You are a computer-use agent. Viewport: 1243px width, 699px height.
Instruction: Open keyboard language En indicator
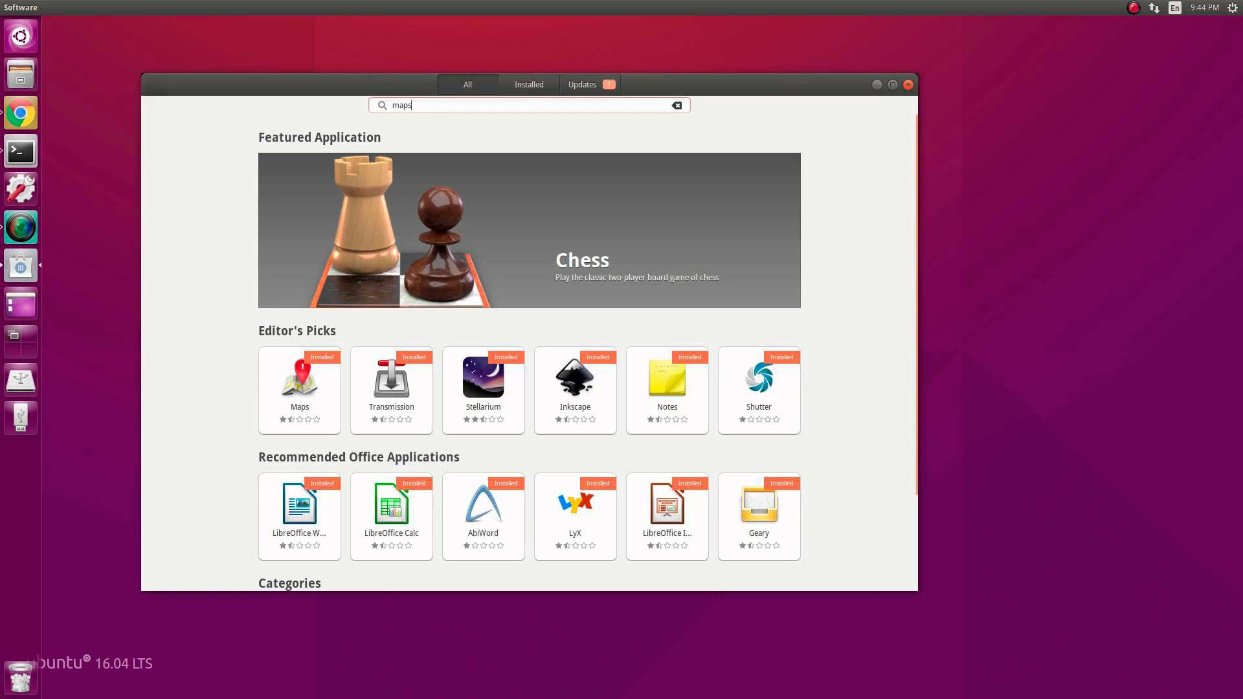coord(1175,8)
